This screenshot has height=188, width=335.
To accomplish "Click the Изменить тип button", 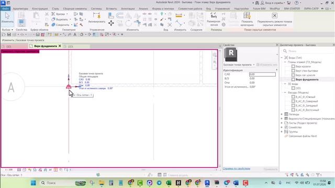I will [267, 65].
